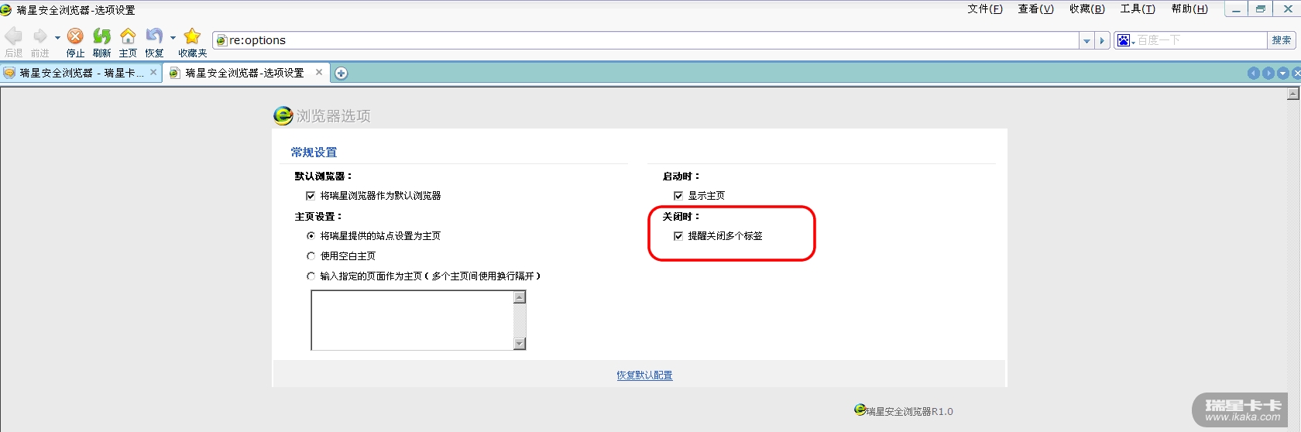1301x432 pixels.
Task: Click the 启动时： label
Action: (681, 177)
